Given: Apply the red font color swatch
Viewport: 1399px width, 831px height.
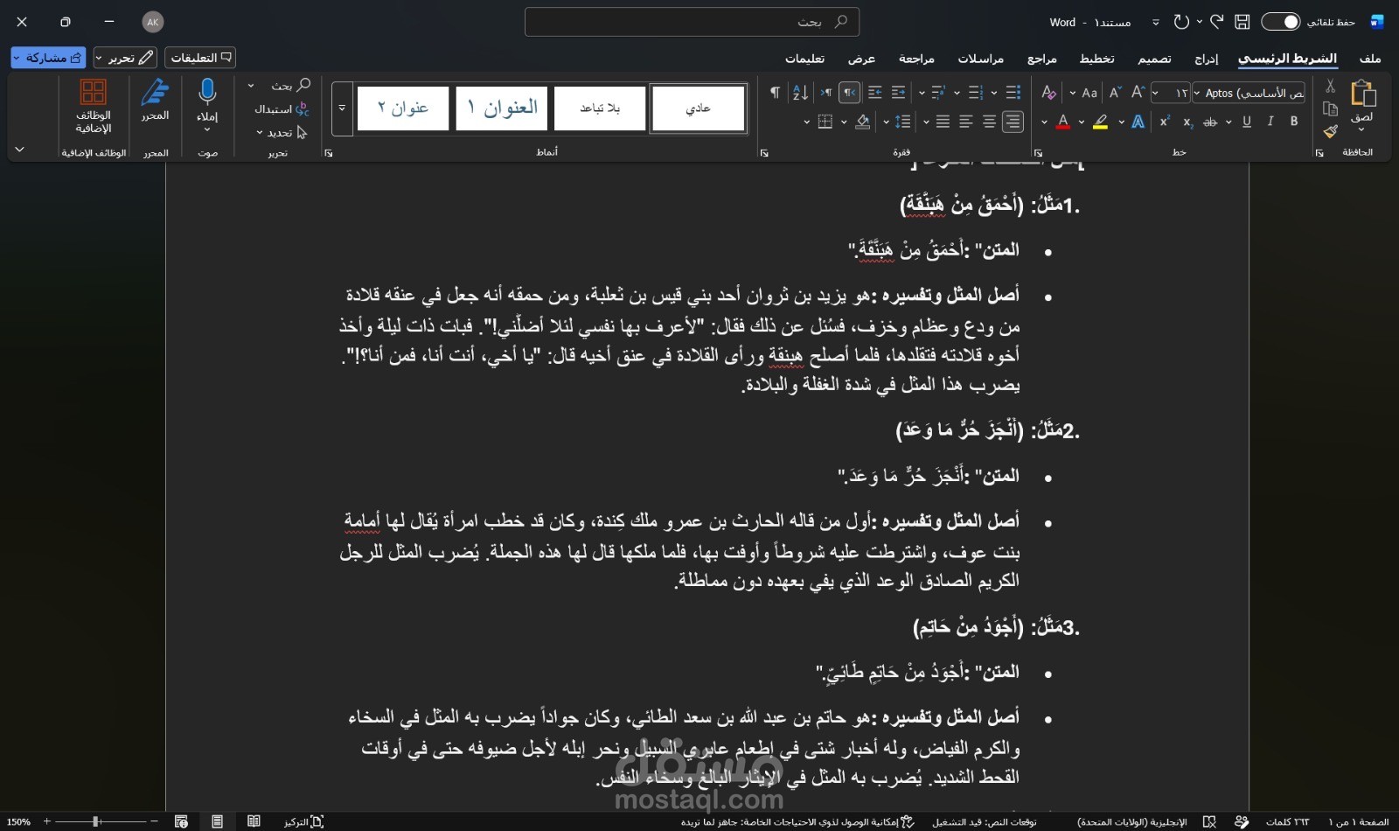Looking at the screenshot, I should pyautogui.click(x=1063, y=122).
